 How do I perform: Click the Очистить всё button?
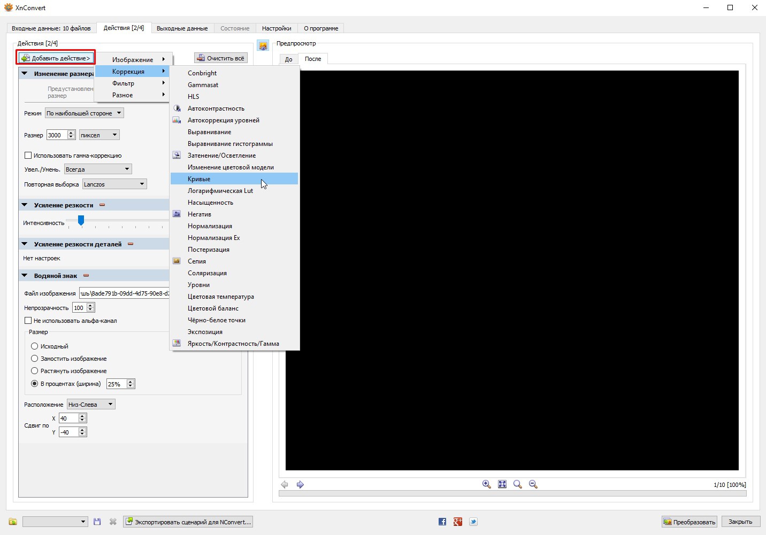click(221, 58)
